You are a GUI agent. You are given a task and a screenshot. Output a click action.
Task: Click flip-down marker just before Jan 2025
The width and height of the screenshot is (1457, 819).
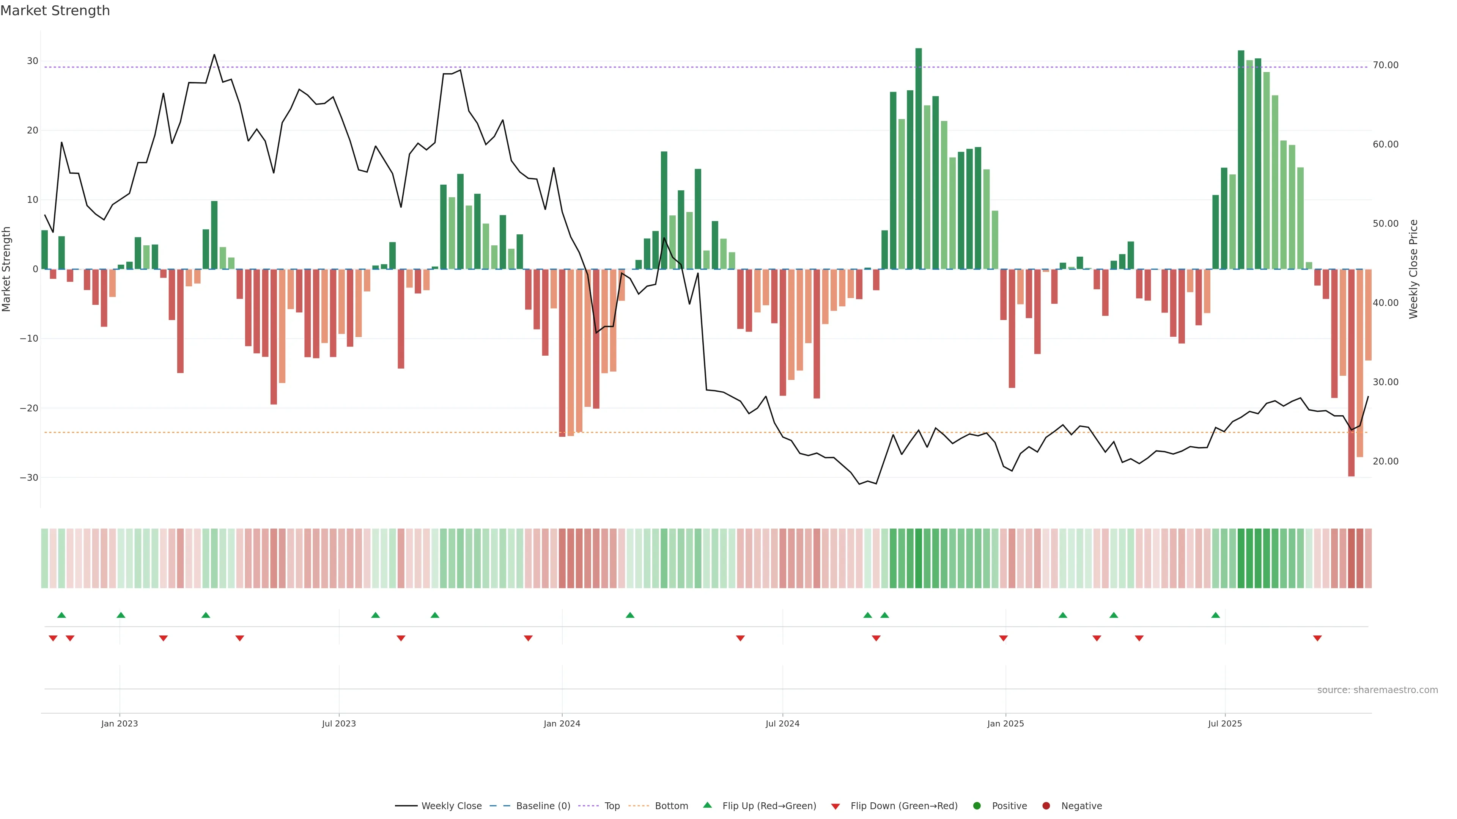[x=1003, y=638]
